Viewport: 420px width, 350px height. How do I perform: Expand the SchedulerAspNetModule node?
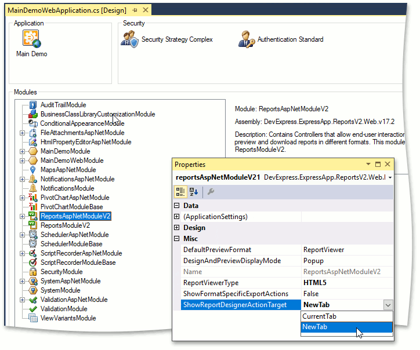22,235
